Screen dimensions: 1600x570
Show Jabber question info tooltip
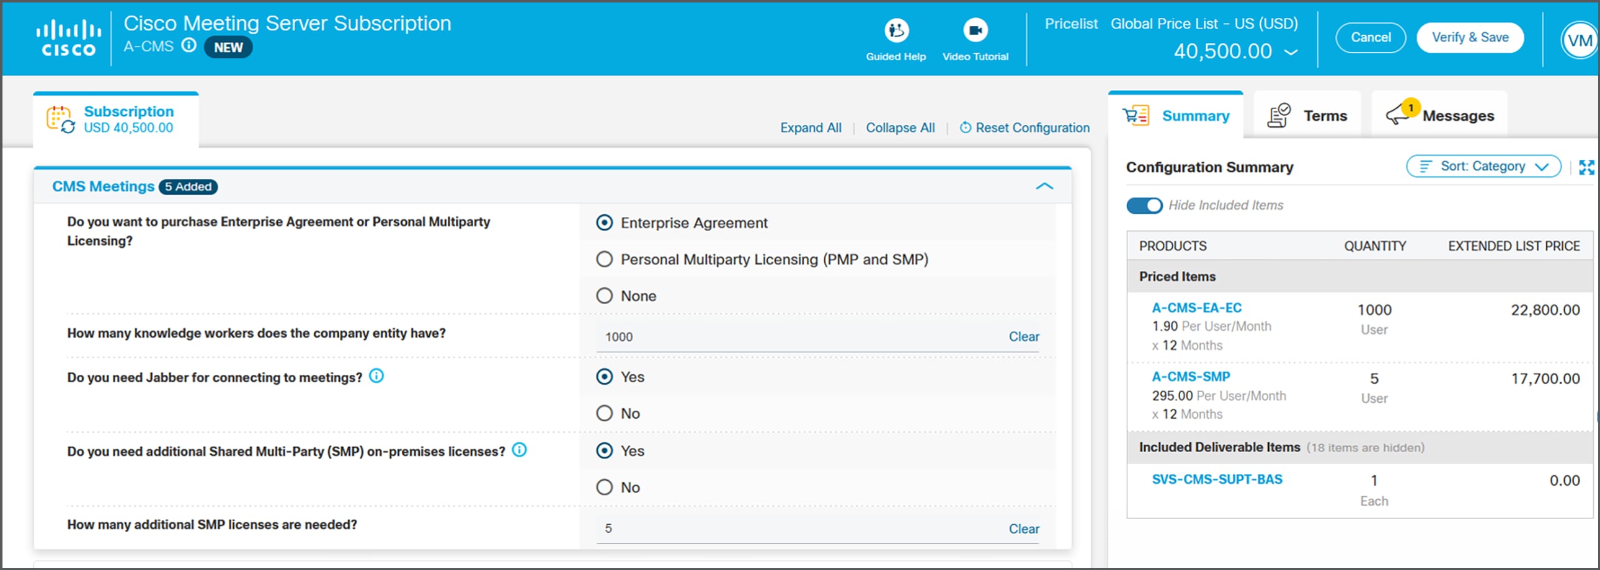pos(376,376)
